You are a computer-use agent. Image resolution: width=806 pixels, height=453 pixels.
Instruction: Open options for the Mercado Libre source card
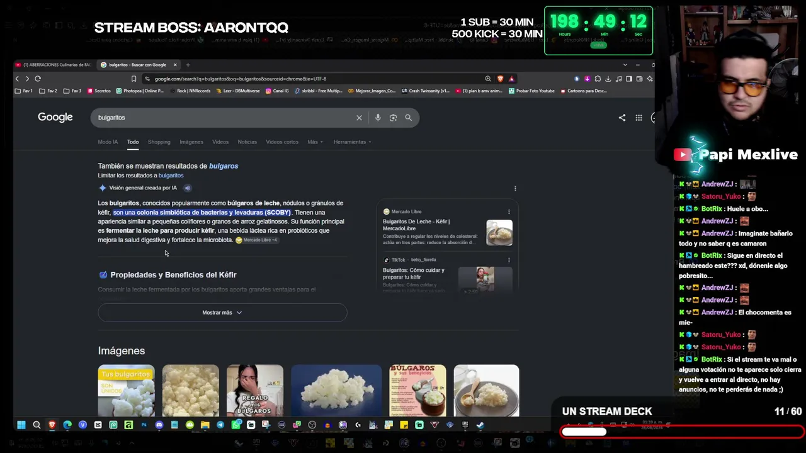[x=509, y=211]
